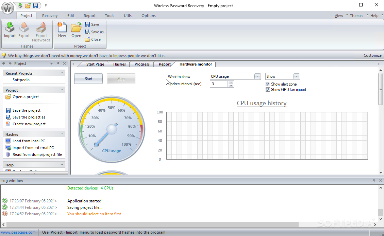This screenshot has height=236, width=384.
Task: Switch to the Report ribbon tab
Action: pyautogui.click(x=90, y=16)
